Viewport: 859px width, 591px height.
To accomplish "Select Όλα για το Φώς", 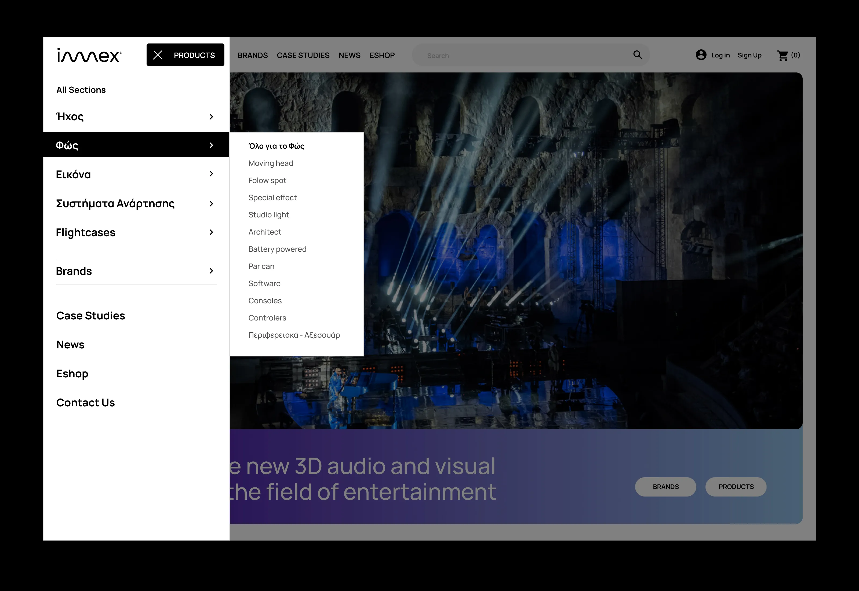I will pos(276,146).
